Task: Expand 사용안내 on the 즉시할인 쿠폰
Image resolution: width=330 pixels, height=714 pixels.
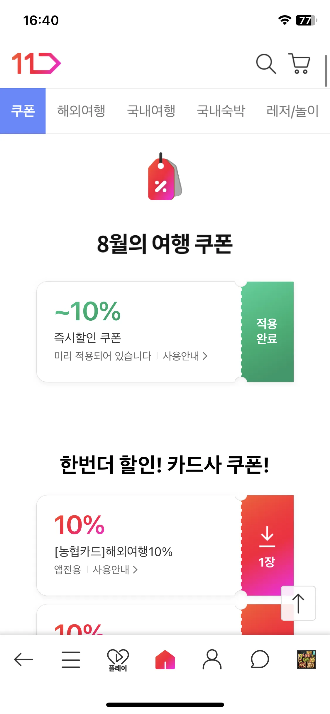Action: pos(185,356)
